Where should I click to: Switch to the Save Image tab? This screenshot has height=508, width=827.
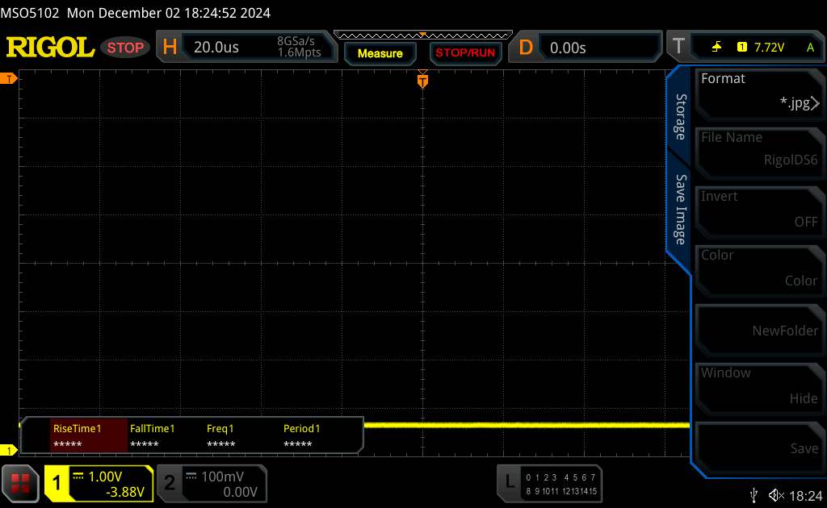[681, 209]
